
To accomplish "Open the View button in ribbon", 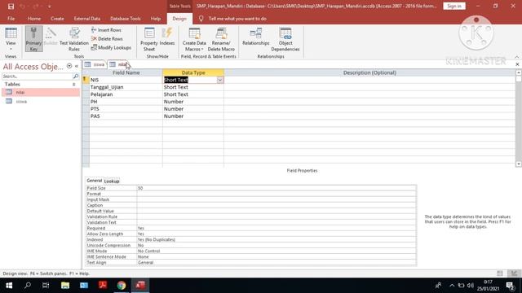I will coord(11,39).
